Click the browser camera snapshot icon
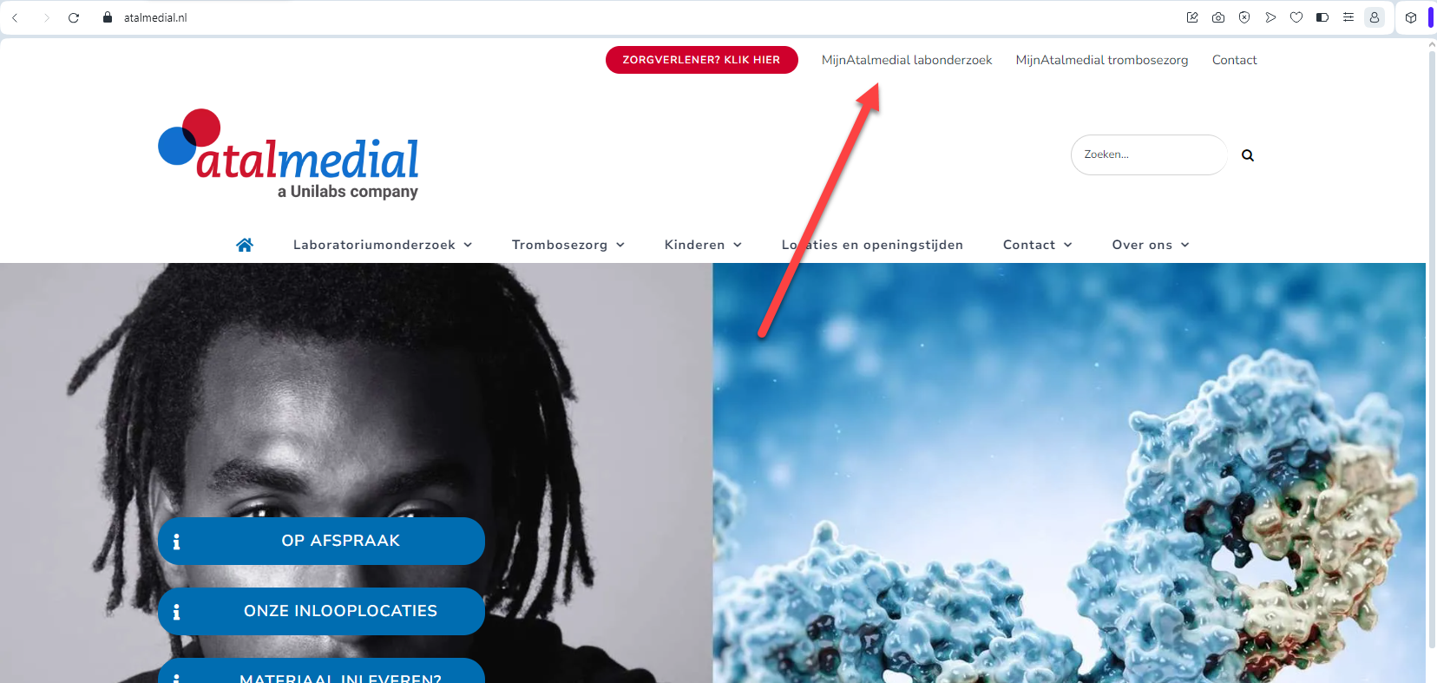1437x683 pixels. tap(1218, 17)
